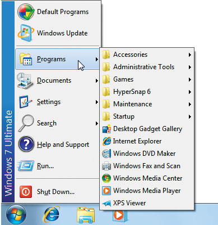Expand the Documents submenu arrow
Screen dimensions: 218x225
(x=96, y=81)
